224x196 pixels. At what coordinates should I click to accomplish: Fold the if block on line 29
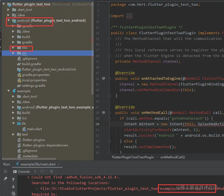tap(110, 118)
